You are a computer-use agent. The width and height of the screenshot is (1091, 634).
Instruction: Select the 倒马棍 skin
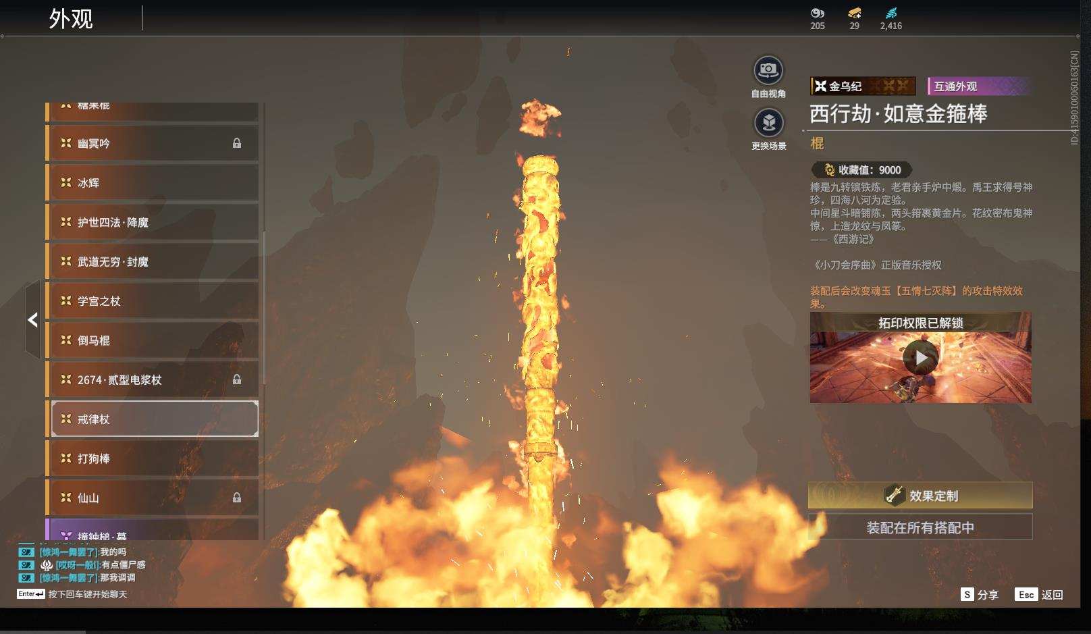tap(152, 340)
